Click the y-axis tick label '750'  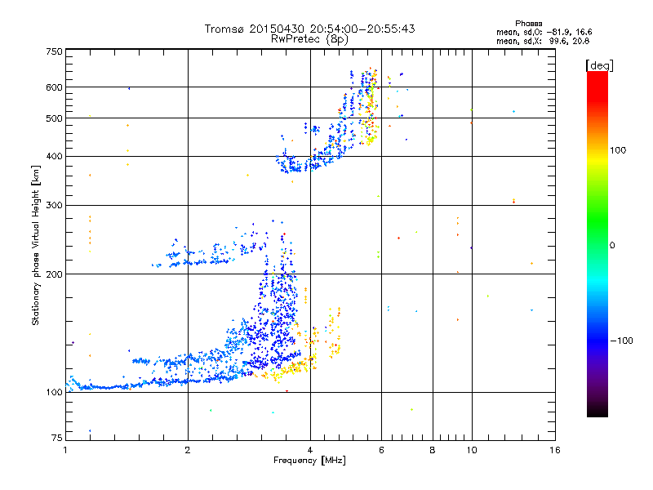coord(54,51)
